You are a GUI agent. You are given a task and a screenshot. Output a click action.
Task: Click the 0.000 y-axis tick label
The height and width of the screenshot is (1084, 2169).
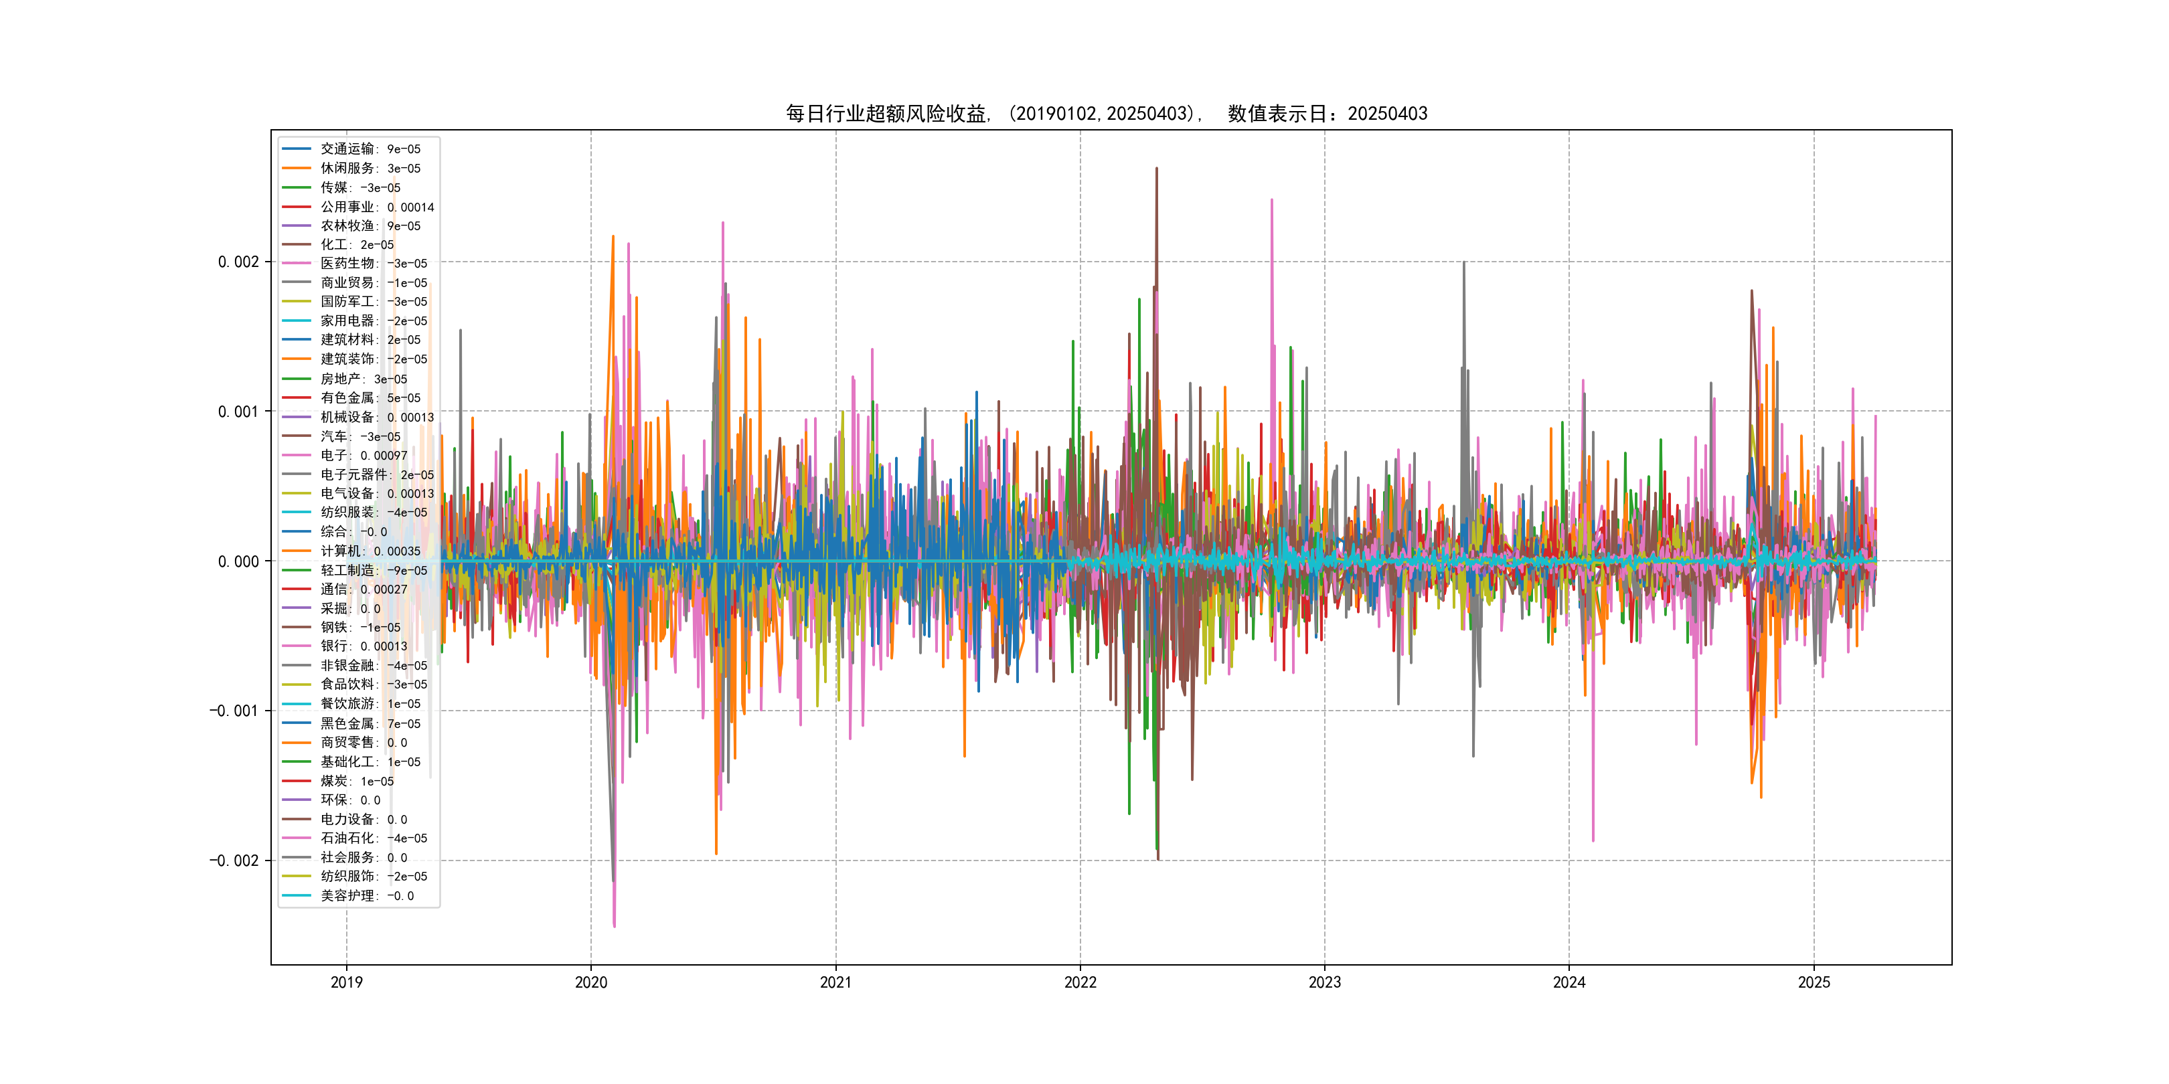pyautogui.click(x=238, y=561)
